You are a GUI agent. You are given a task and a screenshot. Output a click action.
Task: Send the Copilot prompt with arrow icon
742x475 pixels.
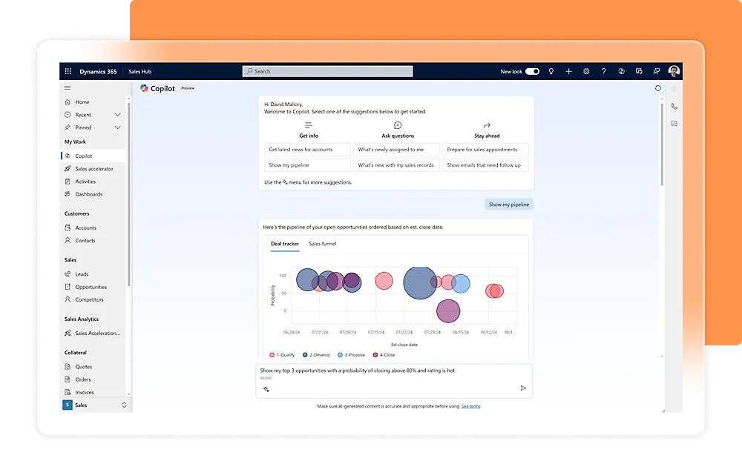click(523, 388)
